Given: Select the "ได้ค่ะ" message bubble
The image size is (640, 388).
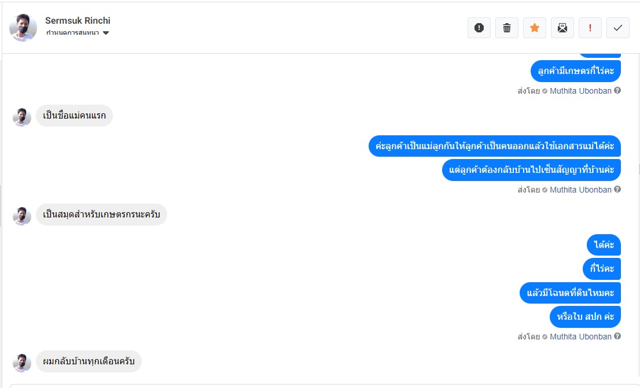Looking at the screenshot, I should [x=604, y=245].
